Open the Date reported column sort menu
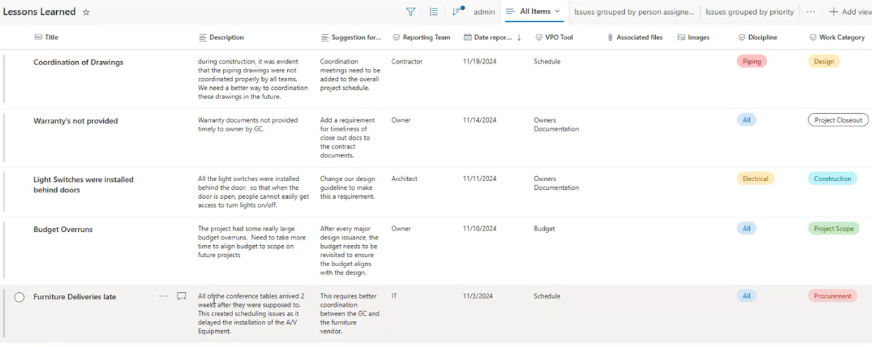Image resolution: width=872 pixels, height=347 pixels. (x=491, y=37)
